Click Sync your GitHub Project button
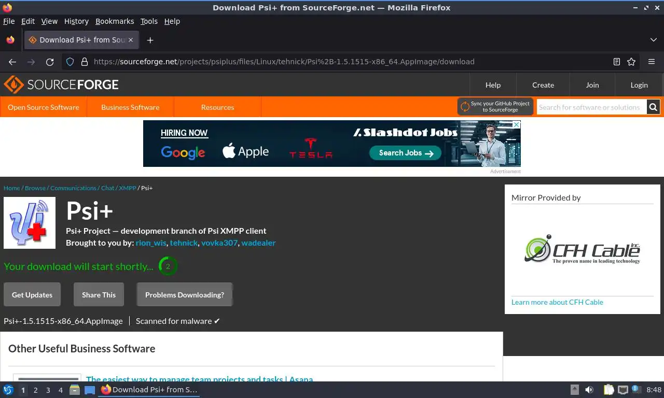The height and width of the screenshot is (398, 664). pos(495,107)
